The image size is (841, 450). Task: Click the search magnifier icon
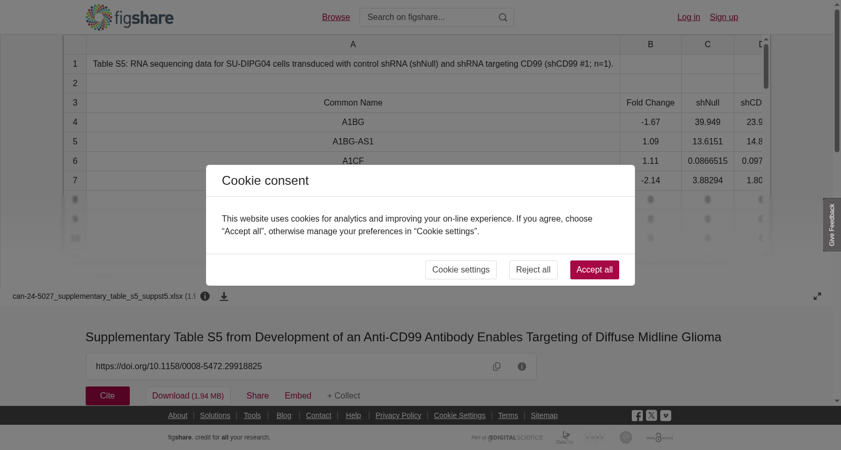pos(503,17)
